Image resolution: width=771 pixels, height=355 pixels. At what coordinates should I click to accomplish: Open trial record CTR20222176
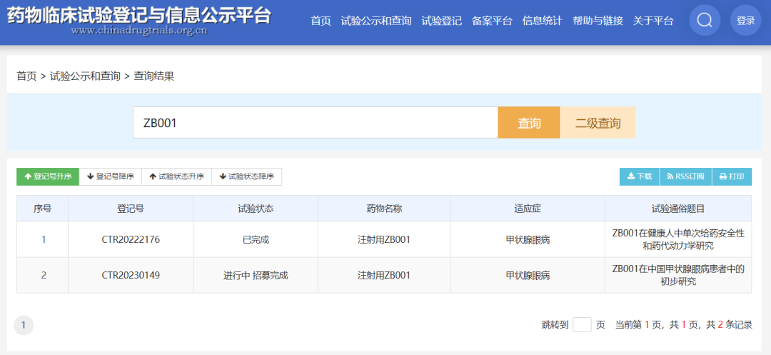131,239
